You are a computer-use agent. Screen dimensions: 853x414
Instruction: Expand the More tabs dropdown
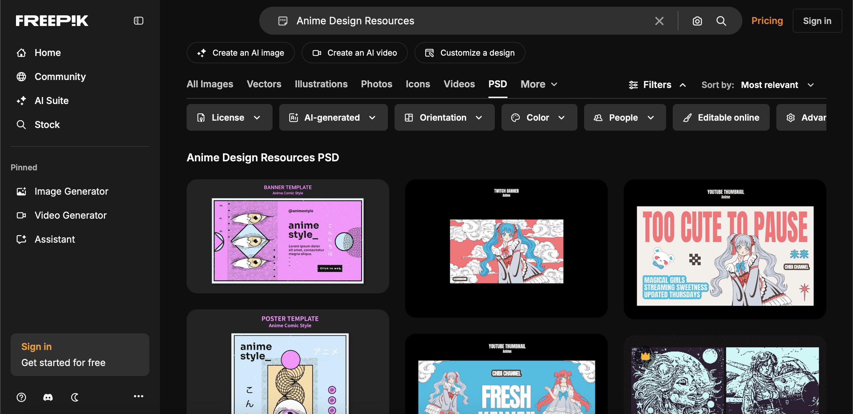(x=539, y=84)
